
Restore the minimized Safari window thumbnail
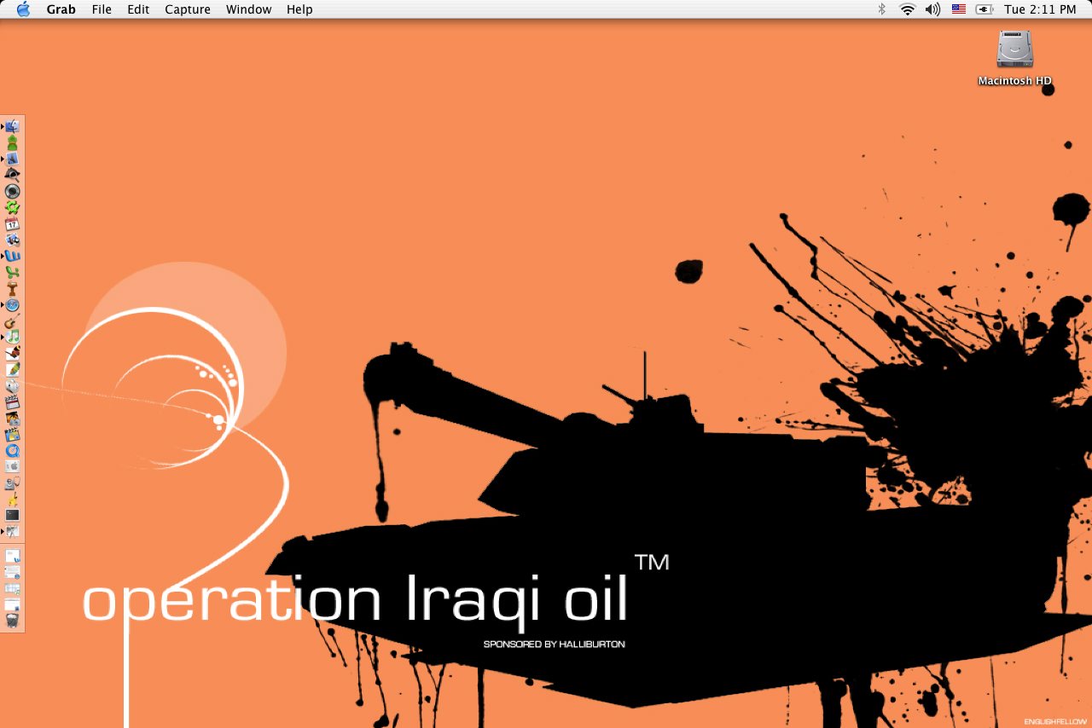[x=12, y=573]
